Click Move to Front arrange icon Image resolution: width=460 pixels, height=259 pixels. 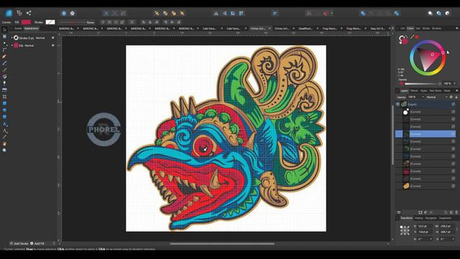click(182, 13)
